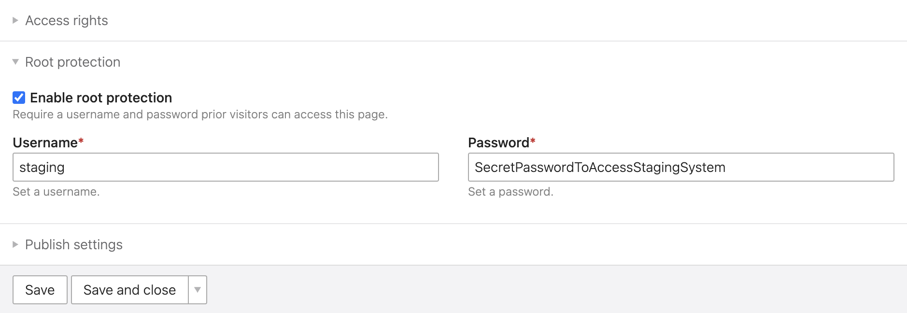Image resolution: width=907 pixels, height=313 pixels.
Task: Focus the Password input field
Action: (681, 167)
